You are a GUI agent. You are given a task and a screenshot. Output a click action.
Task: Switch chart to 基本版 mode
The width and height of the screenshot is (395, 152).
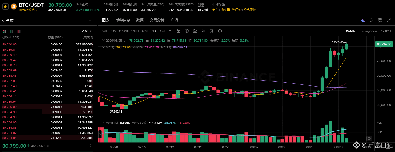point(350,31)
